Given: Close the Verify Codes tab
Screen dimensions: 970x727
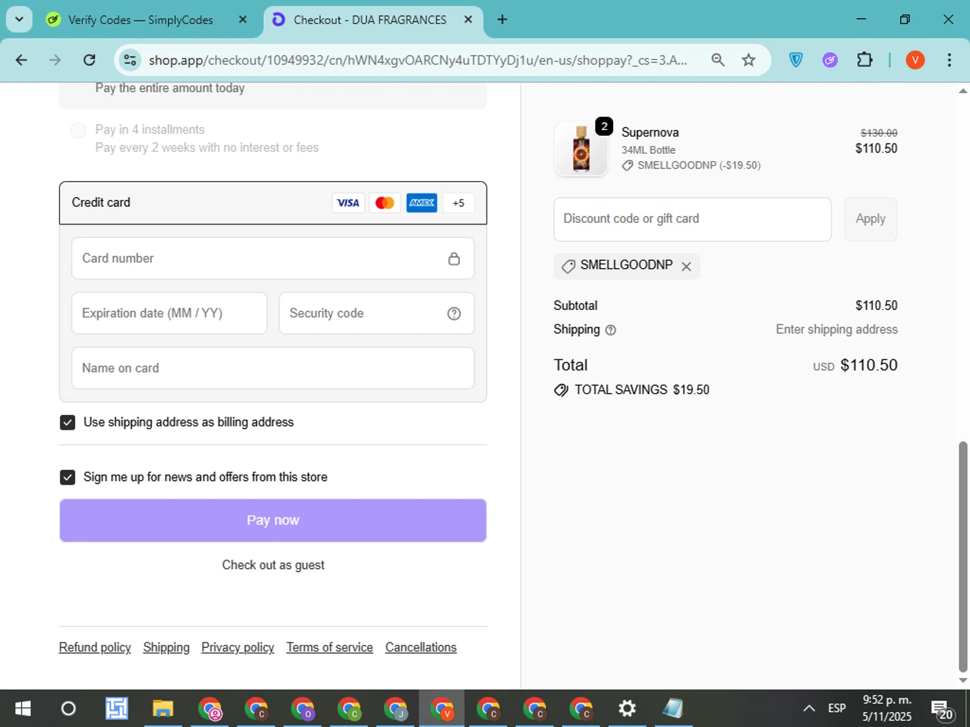Looking at the screenshot, I should [242, 20].
